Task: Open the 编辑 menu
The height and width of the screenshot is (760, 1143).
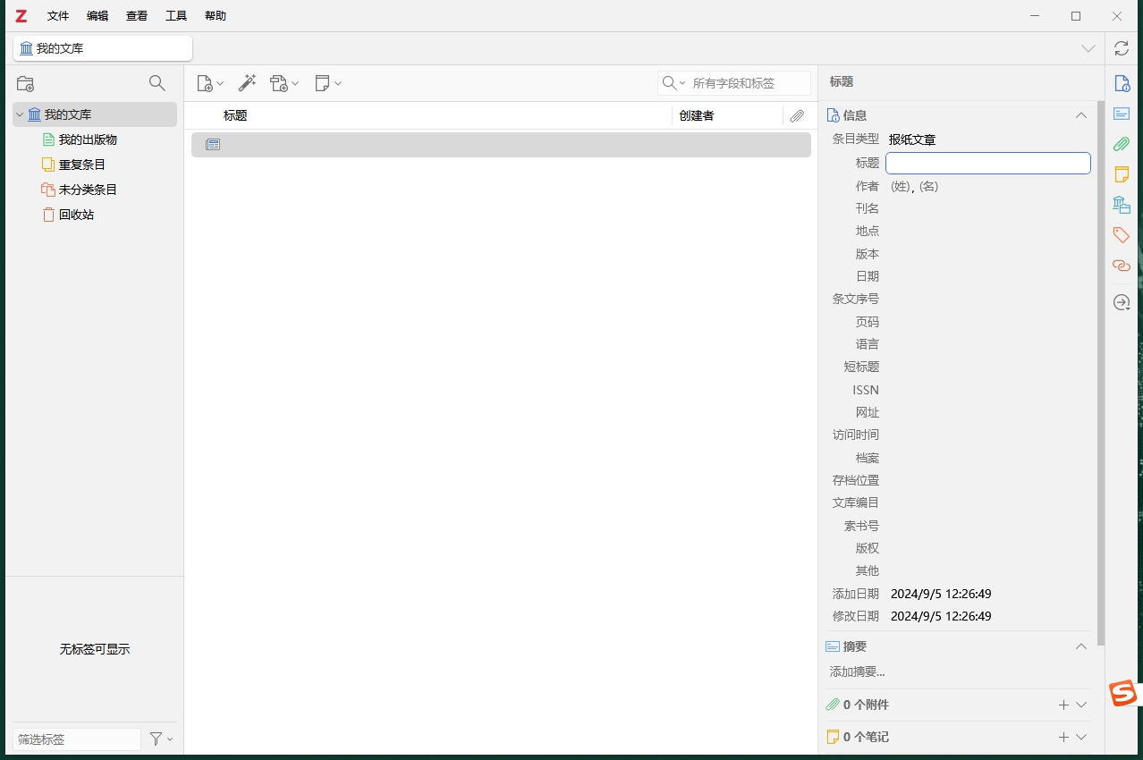Action: click(97, 16)
